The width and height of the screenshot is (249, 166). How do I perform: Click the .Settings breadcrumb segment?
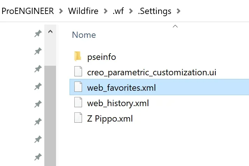pos(155,11)
